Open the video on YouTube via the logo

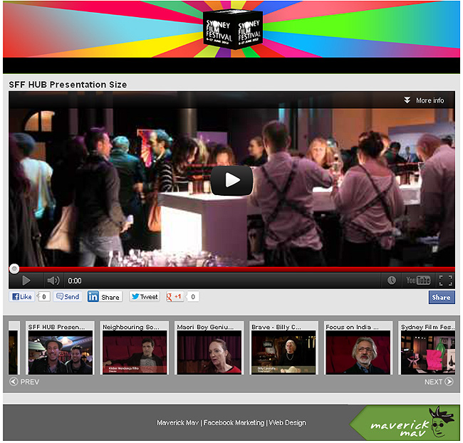(x=418, y=281)
